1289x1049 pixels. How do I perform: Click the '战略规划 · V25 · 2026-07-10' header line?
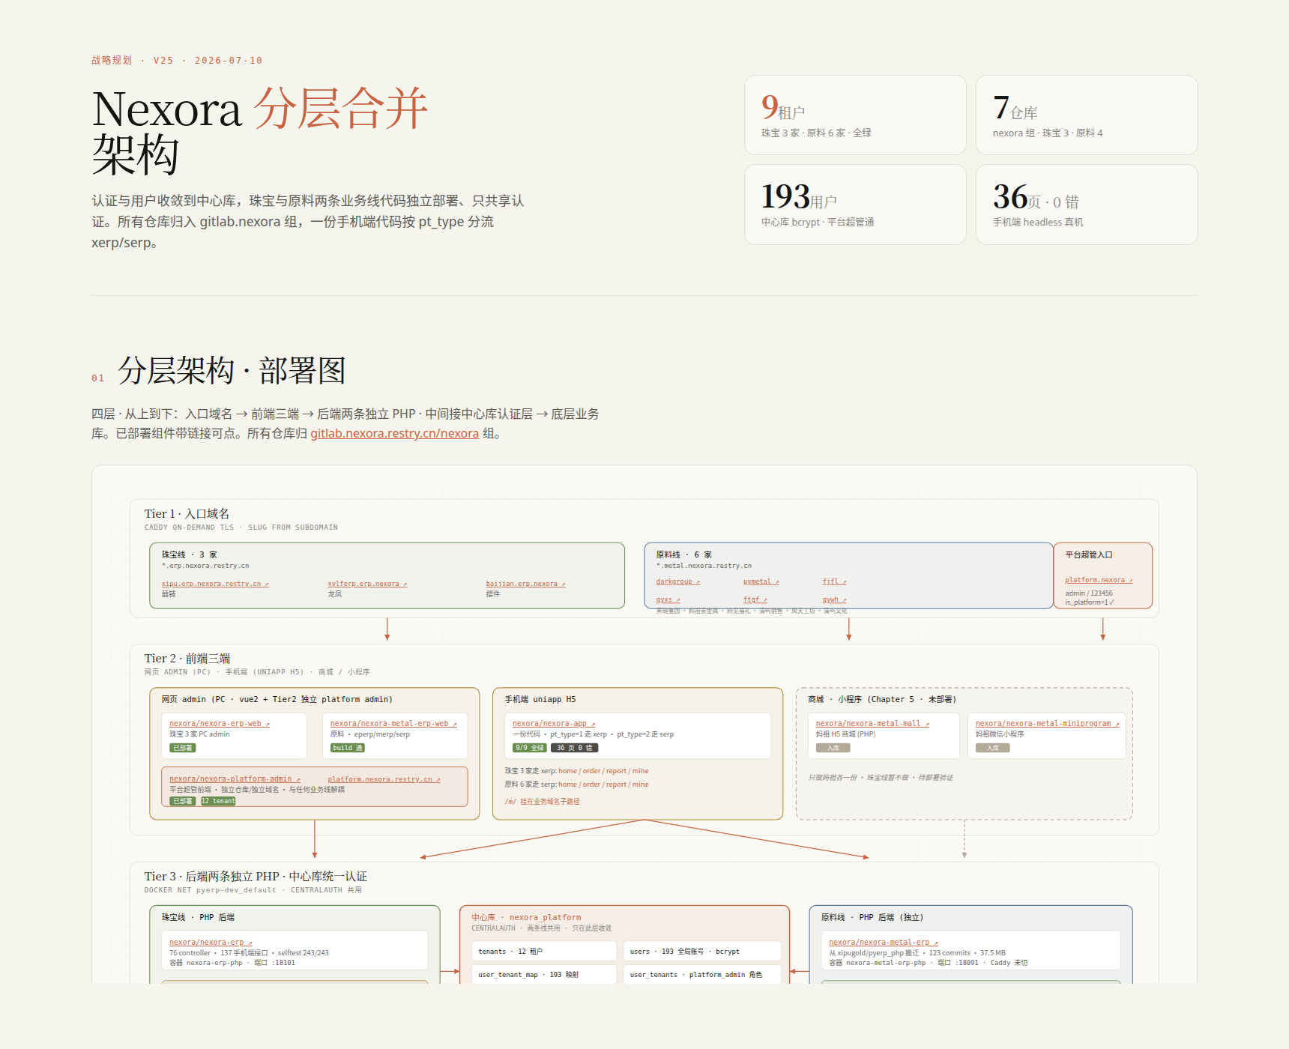(x=177, y=61)
